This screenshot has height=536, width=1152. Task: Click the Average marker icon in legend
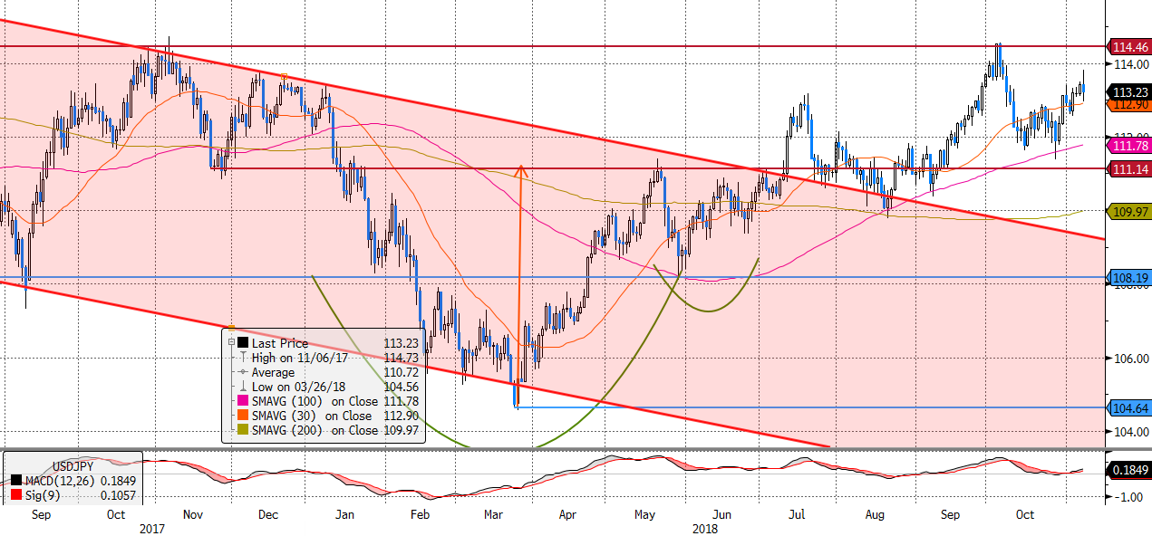pos(242,373)
